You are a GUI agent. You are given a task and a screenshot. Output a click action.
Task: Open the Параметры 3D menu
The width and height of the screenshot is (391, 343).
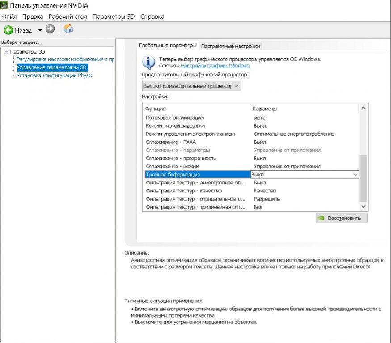[x=114, y=17]
